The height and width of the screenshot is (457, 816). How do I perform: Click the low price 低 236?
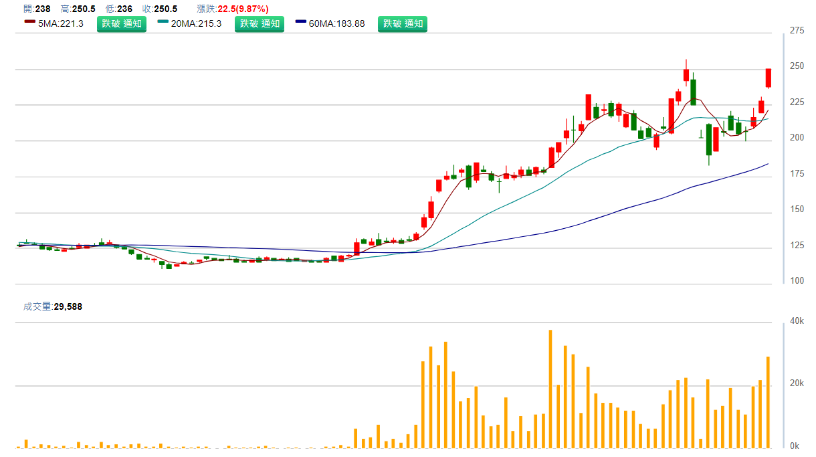coord(120,9)
